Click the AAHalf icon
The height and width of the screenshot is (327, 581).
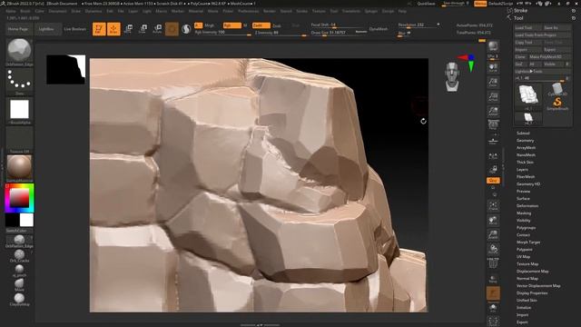[493, 111]
